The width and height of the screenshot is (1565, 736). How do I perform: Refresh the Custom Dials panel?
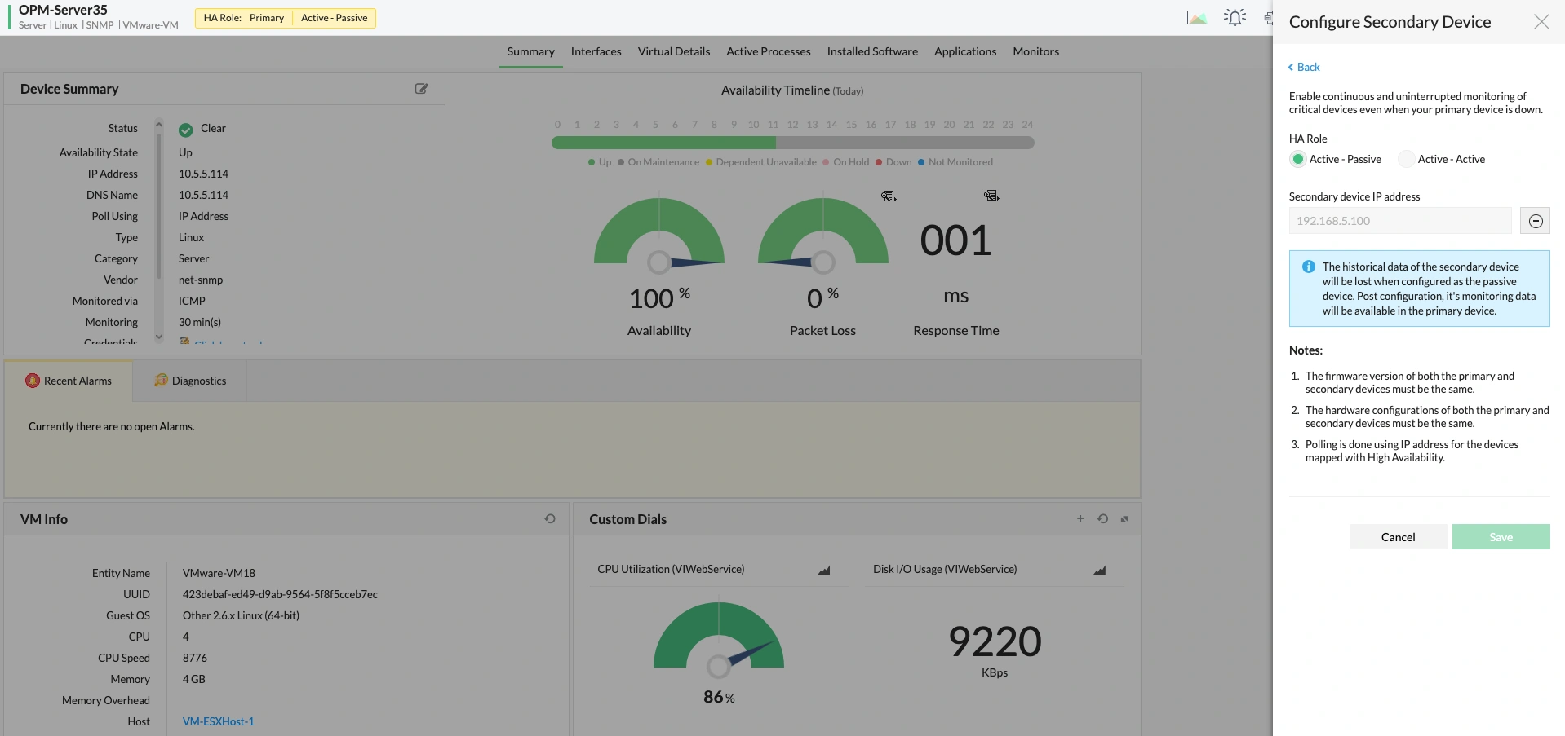(x=1103, y=518)
